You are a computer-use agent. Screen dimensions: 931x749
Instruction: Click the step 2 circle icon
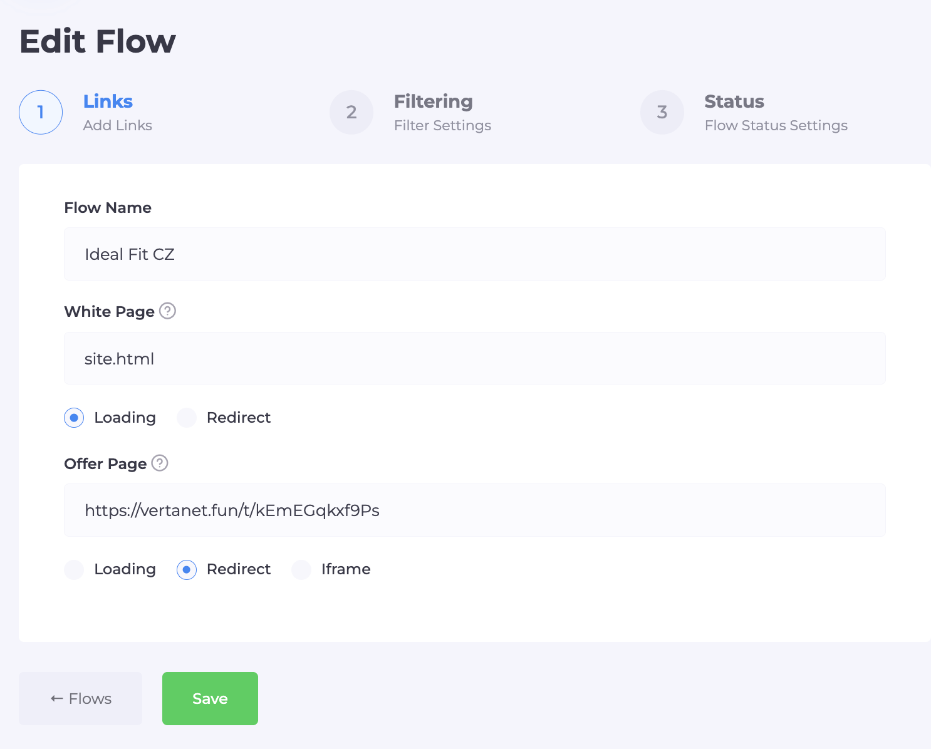351,112
